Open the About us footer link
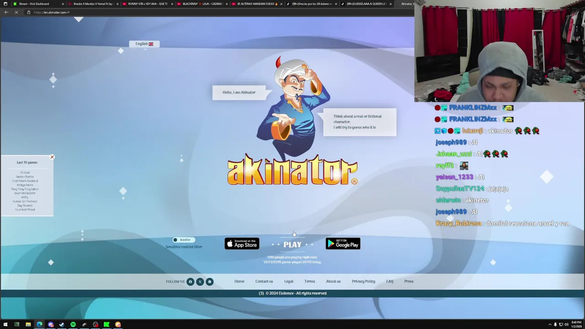The height and width of the screenshot is (329, 585). click(x=333, y=281)
